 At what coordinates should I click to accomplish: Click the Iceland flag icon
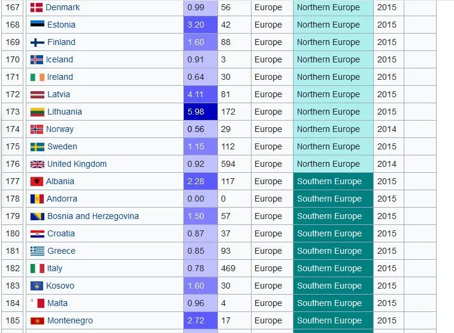click(37, 60)
